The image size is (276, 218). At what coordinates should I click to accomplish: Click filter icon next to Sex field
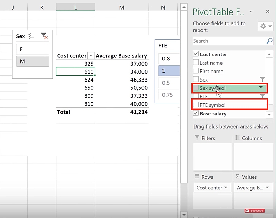tap(262, 79)
